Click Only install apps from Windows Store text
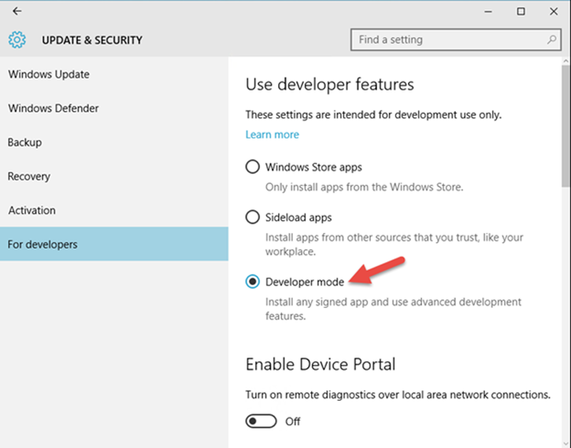 (364, 187)
